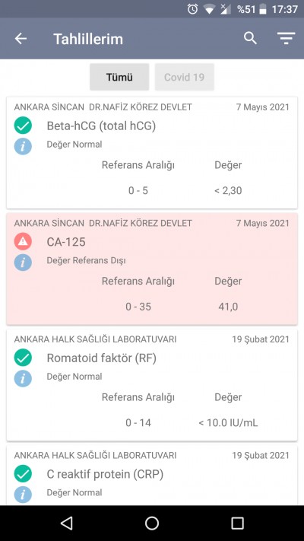This screenshot has height=541, width=304.
Task: Open recent apps with square button
Action: [237, 523]
